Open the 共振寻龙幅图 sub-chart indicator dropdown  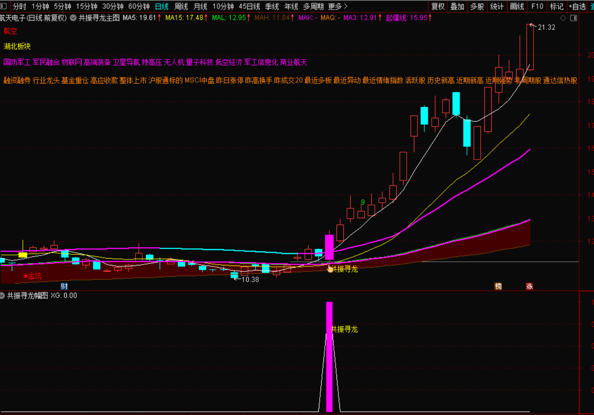click(3, 295)
